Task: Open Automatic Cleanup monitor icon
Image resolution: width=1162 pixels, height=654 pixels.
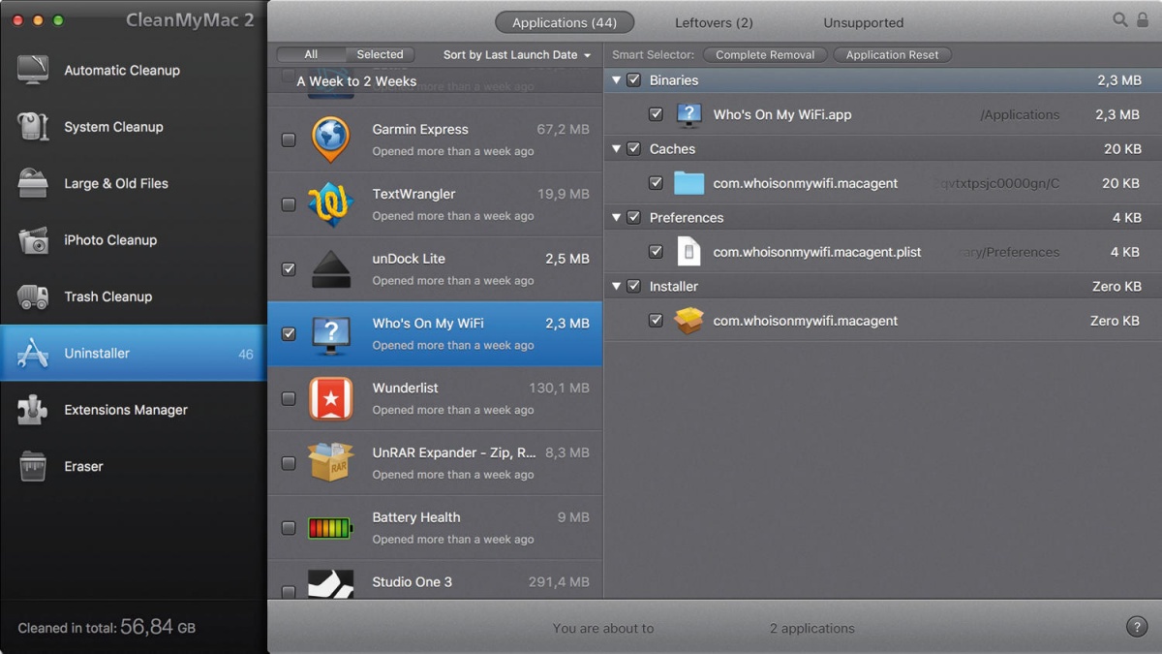Action: tap(33, 70)
